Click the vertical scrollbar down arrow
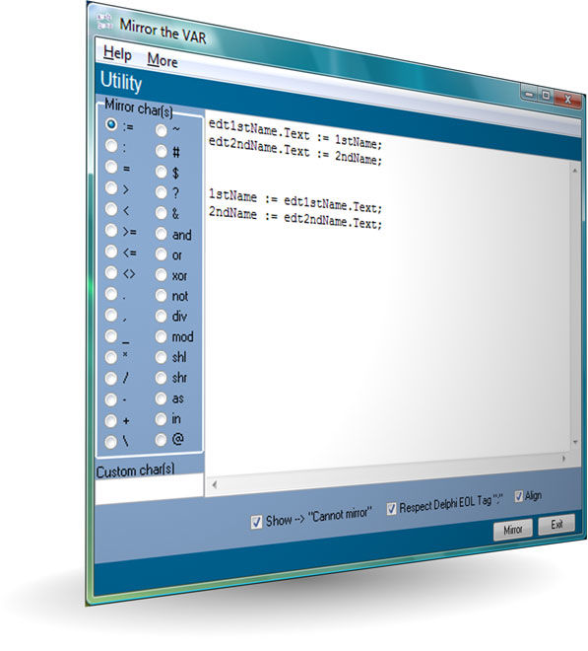Image resolution: width=588 pixels, height=651 pixels. click(x=575, y=442)
